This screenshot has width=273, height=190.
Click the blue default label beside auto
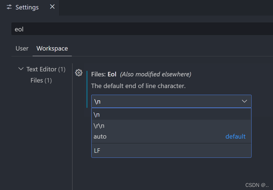coord(235,137)
